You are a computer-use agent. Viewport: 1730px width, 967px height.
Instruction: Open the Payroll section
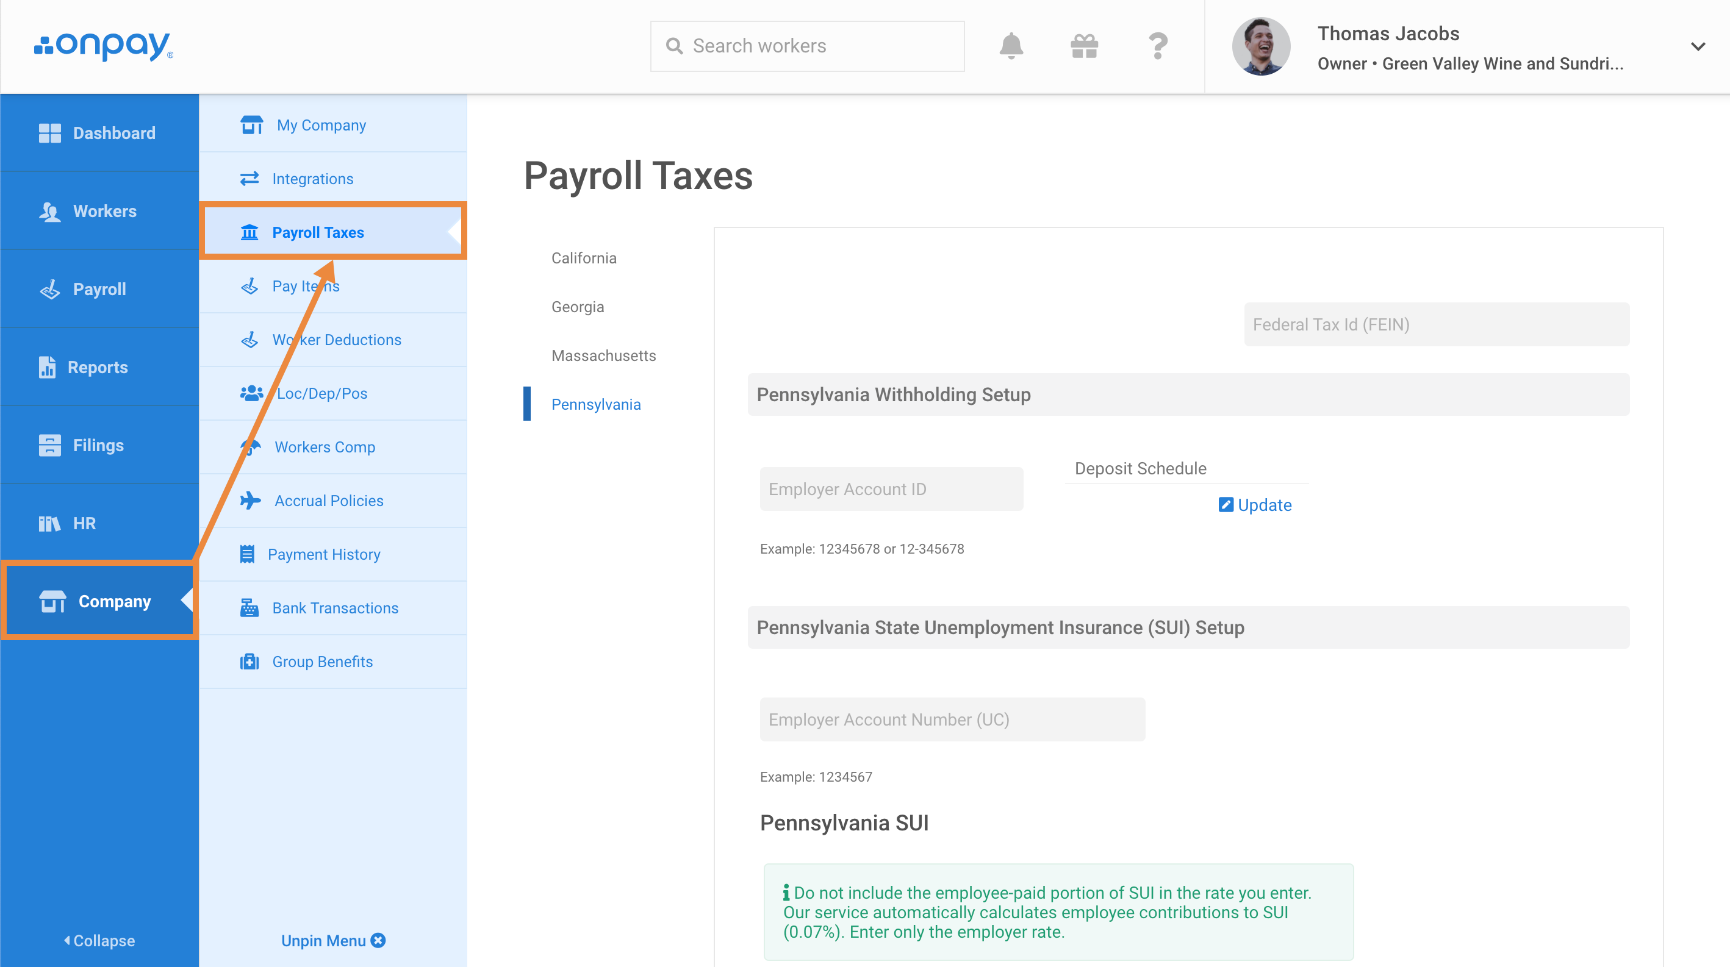tap(99, 289)
